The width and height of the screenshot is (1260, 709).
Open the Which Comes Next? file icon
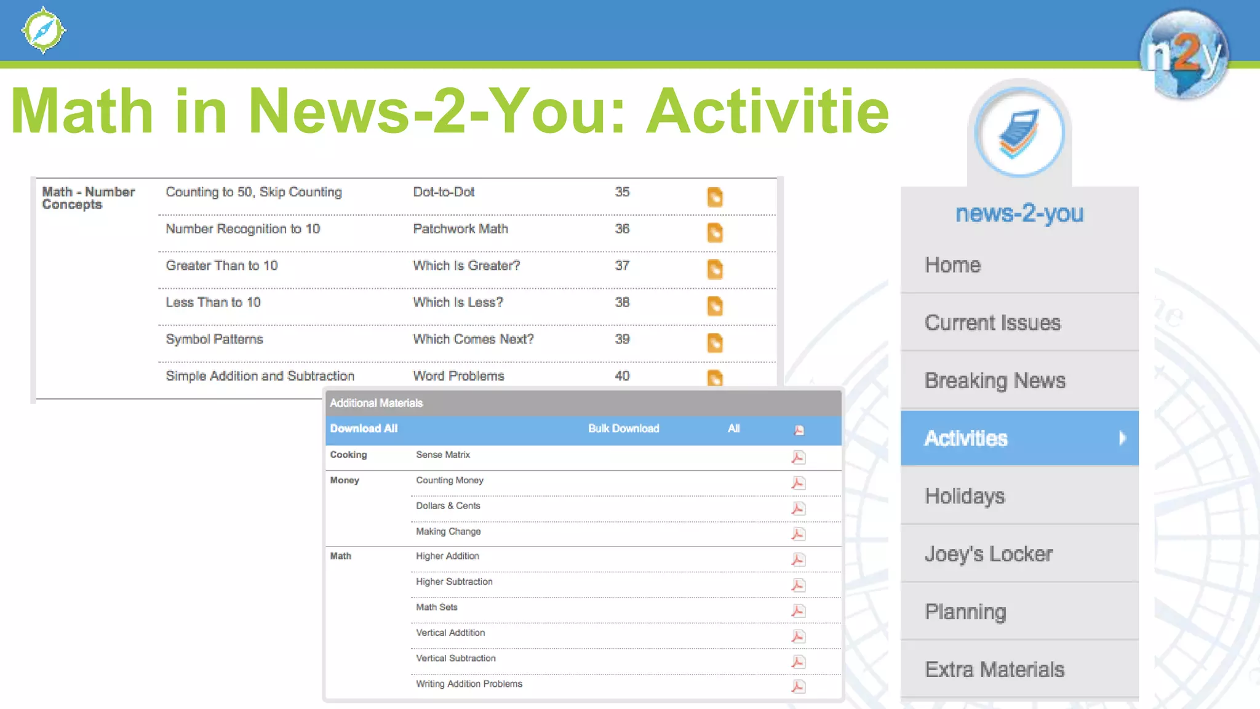click(714, 343)
